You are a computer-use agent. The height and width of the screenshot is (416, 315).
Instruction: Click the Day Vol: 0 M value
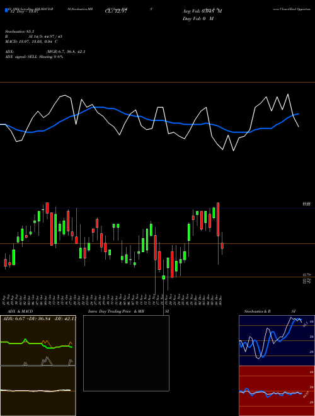[x=198, y=19]
